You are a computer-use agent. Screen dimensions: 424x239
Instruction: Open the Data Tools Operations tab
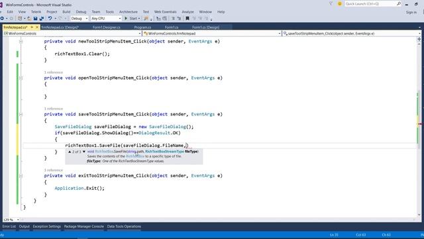[124, 226]
